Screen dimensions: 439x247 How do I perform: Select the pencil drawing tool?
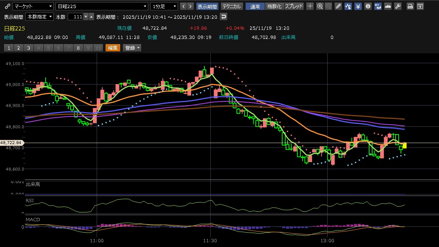click(338, 6)
